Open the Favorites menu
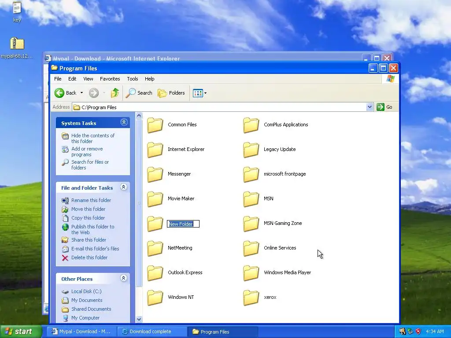This screenshot has height=338, width=451. pos(110,79)
